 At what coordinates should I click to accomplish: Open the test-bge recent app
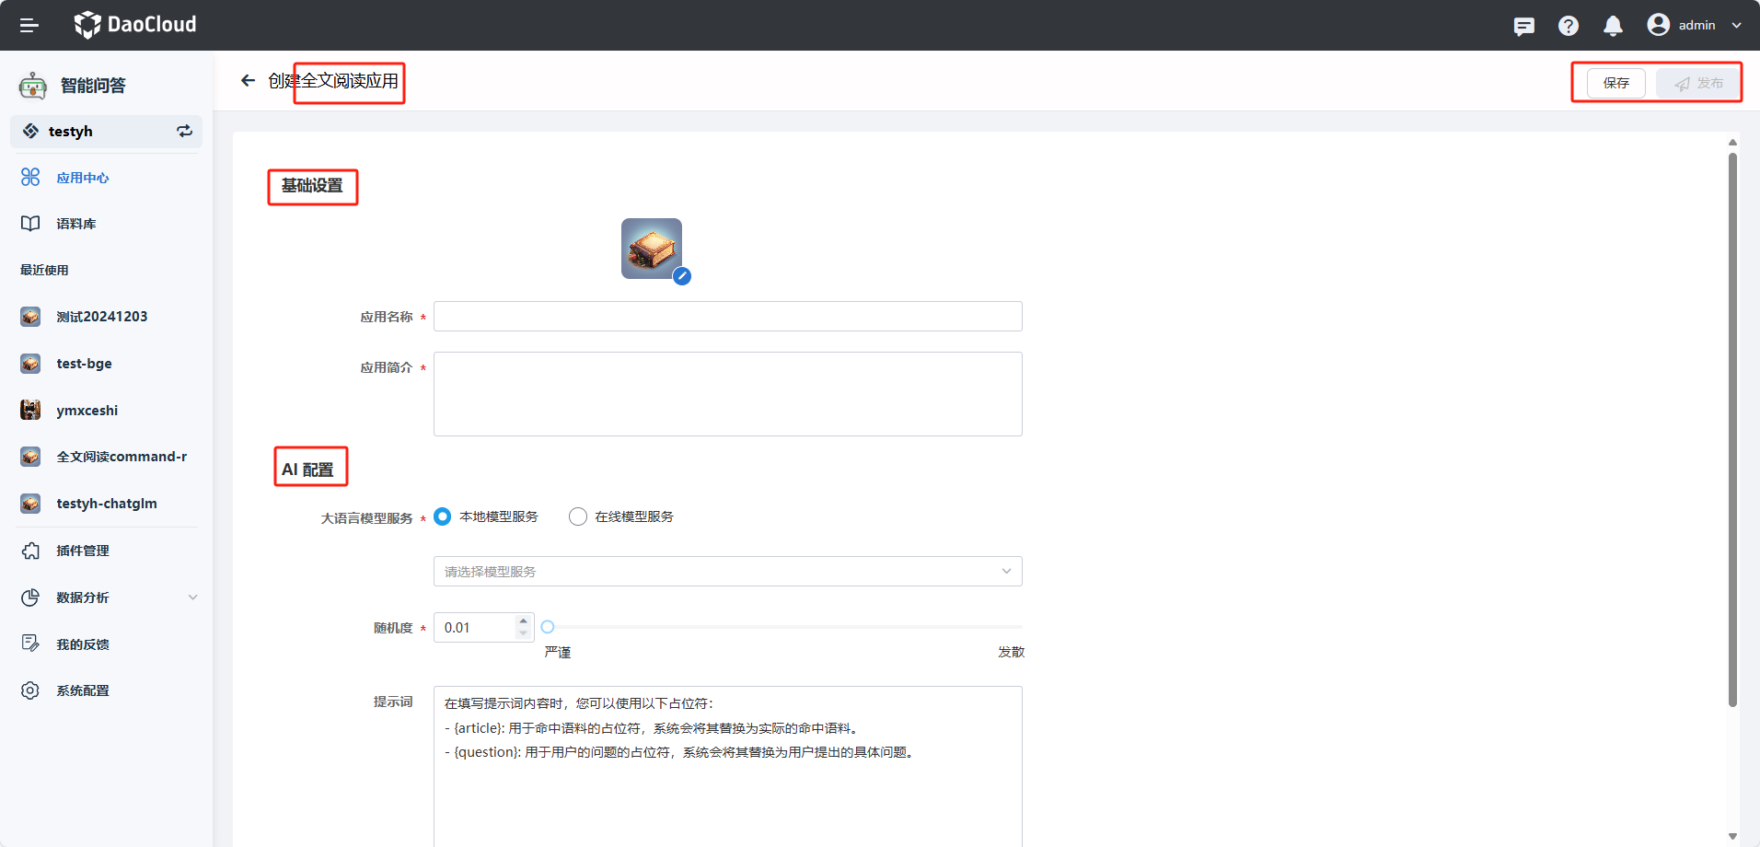(x=84, y=363)
